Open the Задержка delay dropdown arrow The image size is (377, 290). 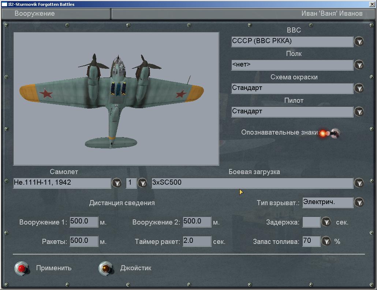(326, 222)
